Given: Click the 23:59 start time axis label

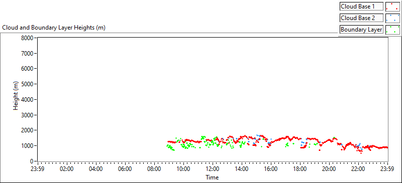Looking at the screenshot, I should tap(38, 168).
